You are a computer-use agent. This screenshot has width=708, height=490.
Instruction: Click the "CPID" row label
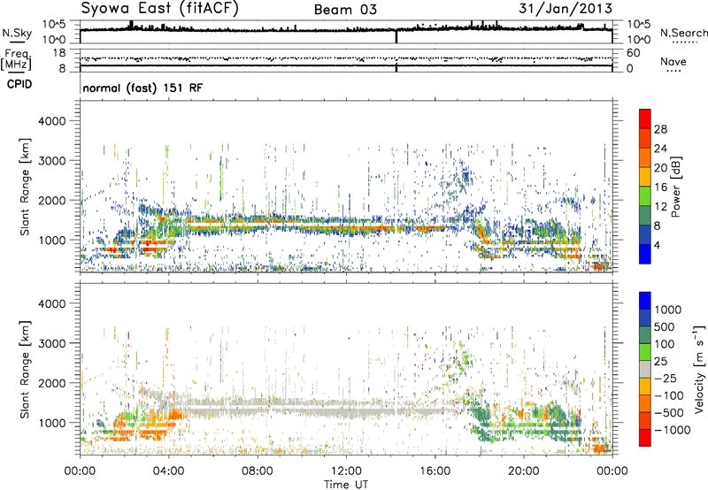click(19, 84)
